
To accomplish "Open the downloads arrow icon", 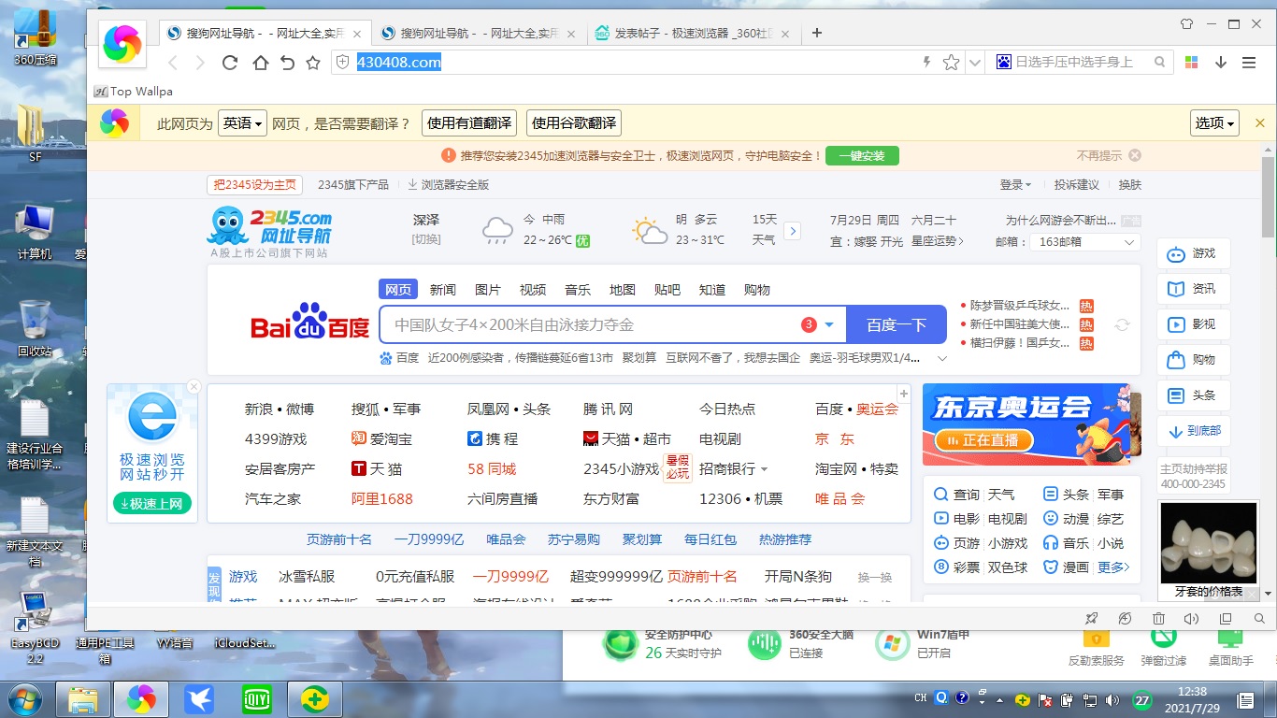I will (x=1221, y=63).
